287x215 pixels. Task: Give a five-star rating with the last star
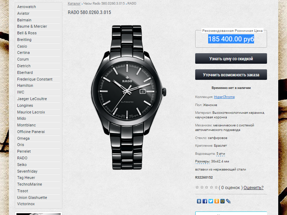(x=216, y=187)
